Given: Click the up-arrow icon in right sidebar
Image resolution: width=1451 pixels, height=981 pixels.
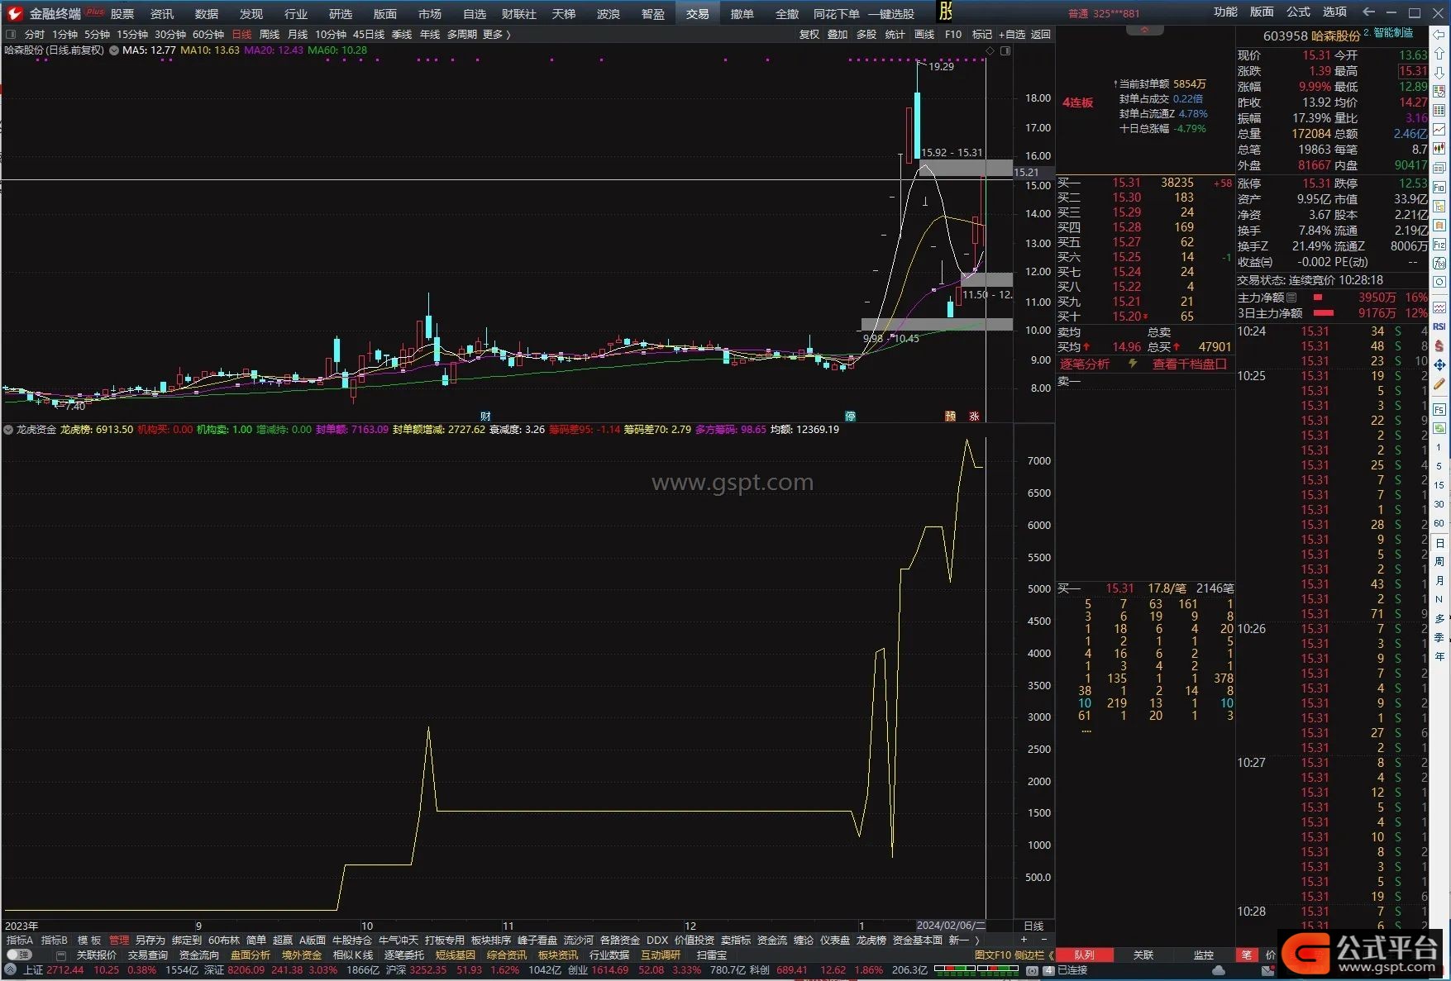Looking at the screenshot, I should tap(1439, 54).
